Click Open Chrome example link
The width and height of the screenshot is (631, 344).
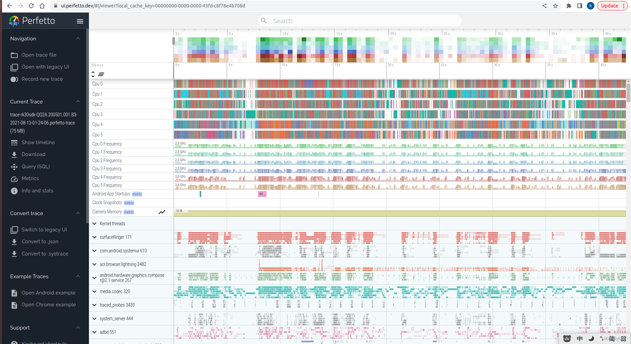click(49, 305)
